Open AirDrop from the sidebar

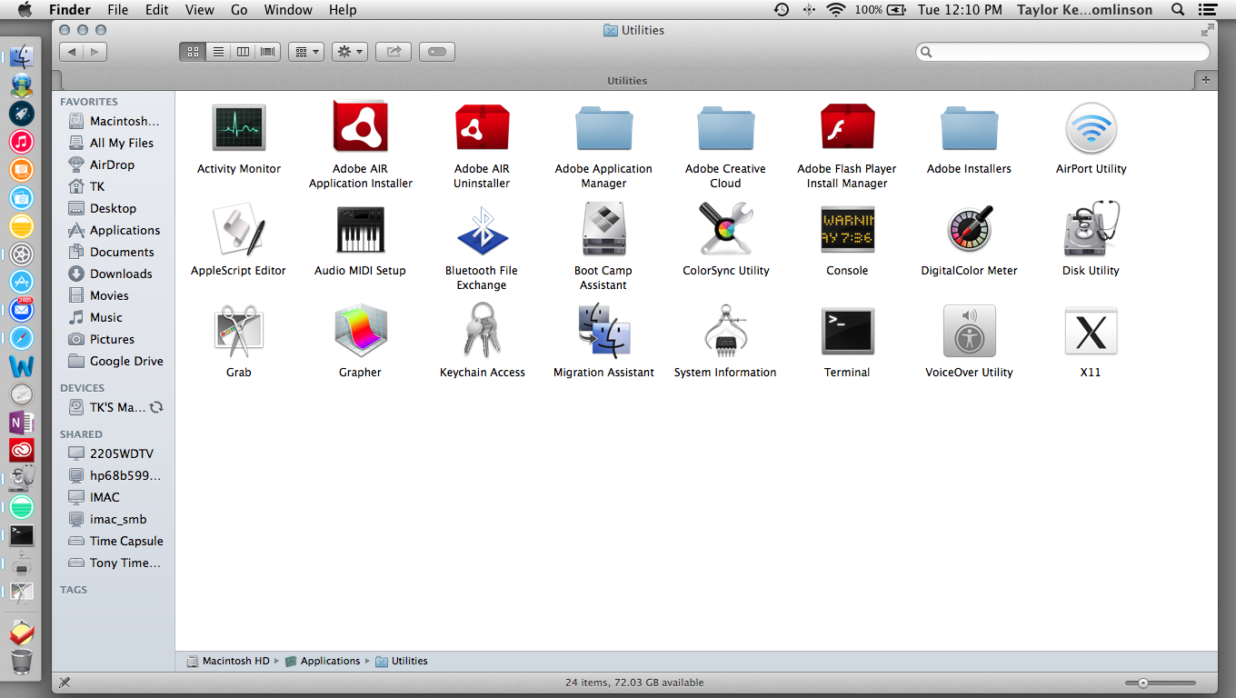(113, 165)
